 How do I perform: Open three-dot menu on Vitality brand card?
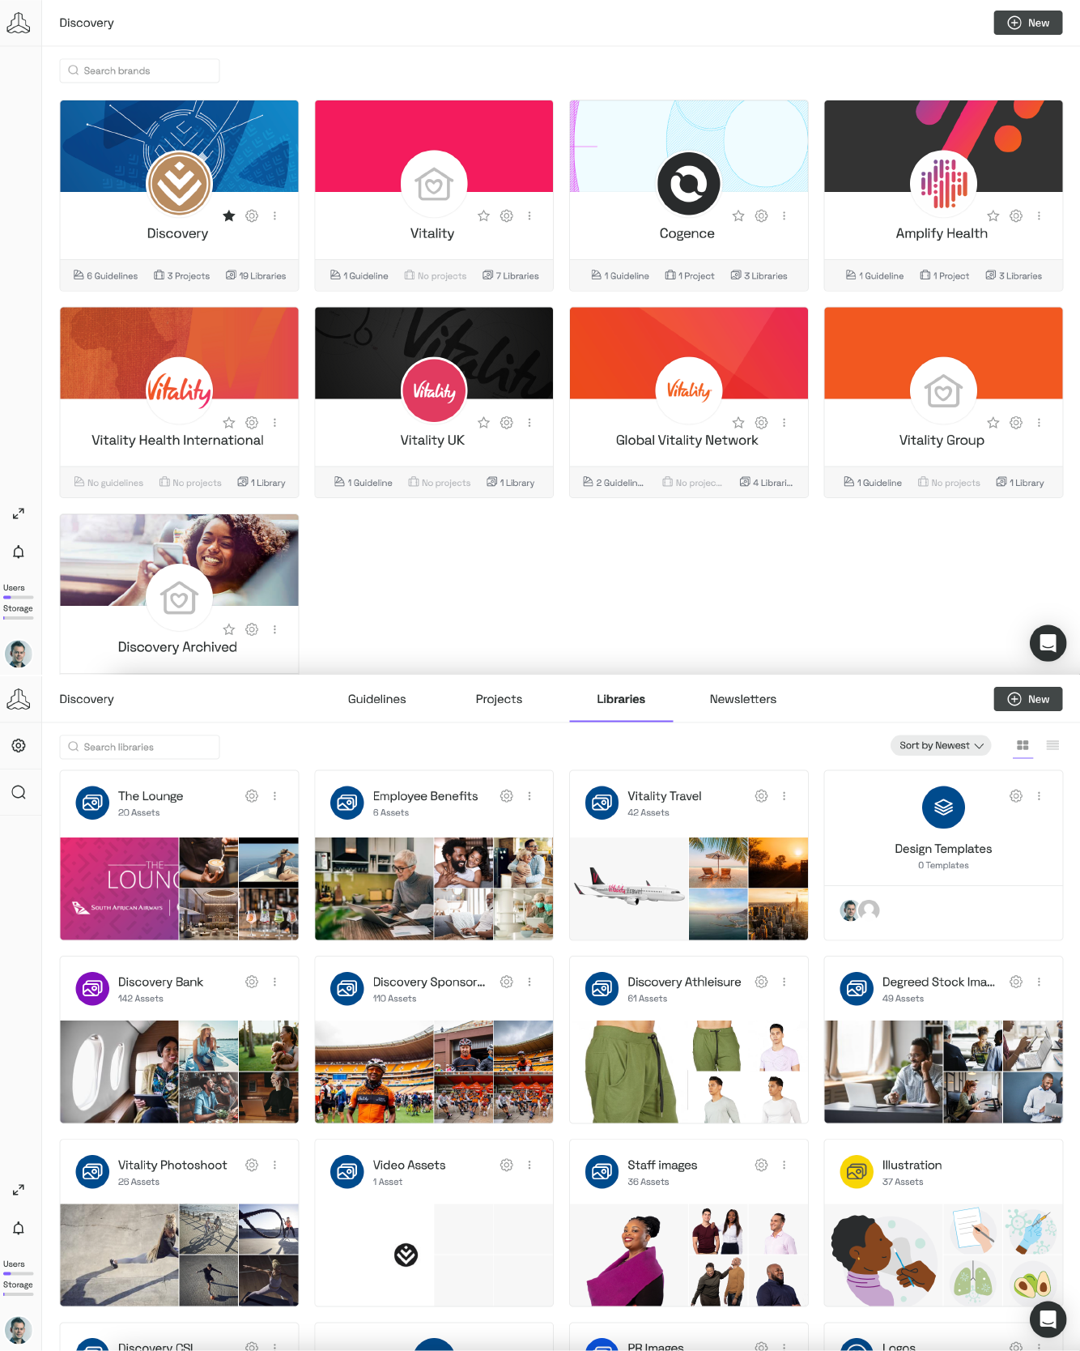[x=529, y=216]
